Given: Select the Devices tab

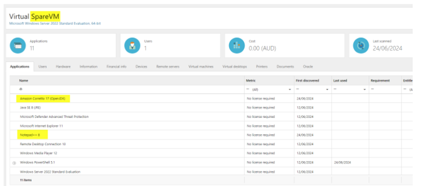Looking at the screenshot, I should coord(141,66).
